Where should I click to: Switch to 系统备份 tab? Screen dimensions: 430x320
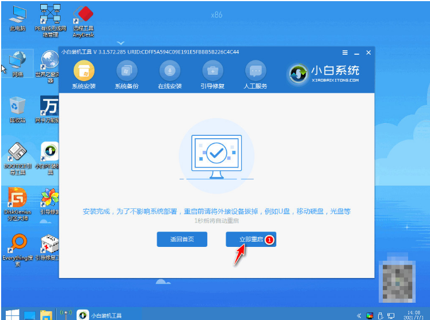pyautogui.click(x=127, y=75)
